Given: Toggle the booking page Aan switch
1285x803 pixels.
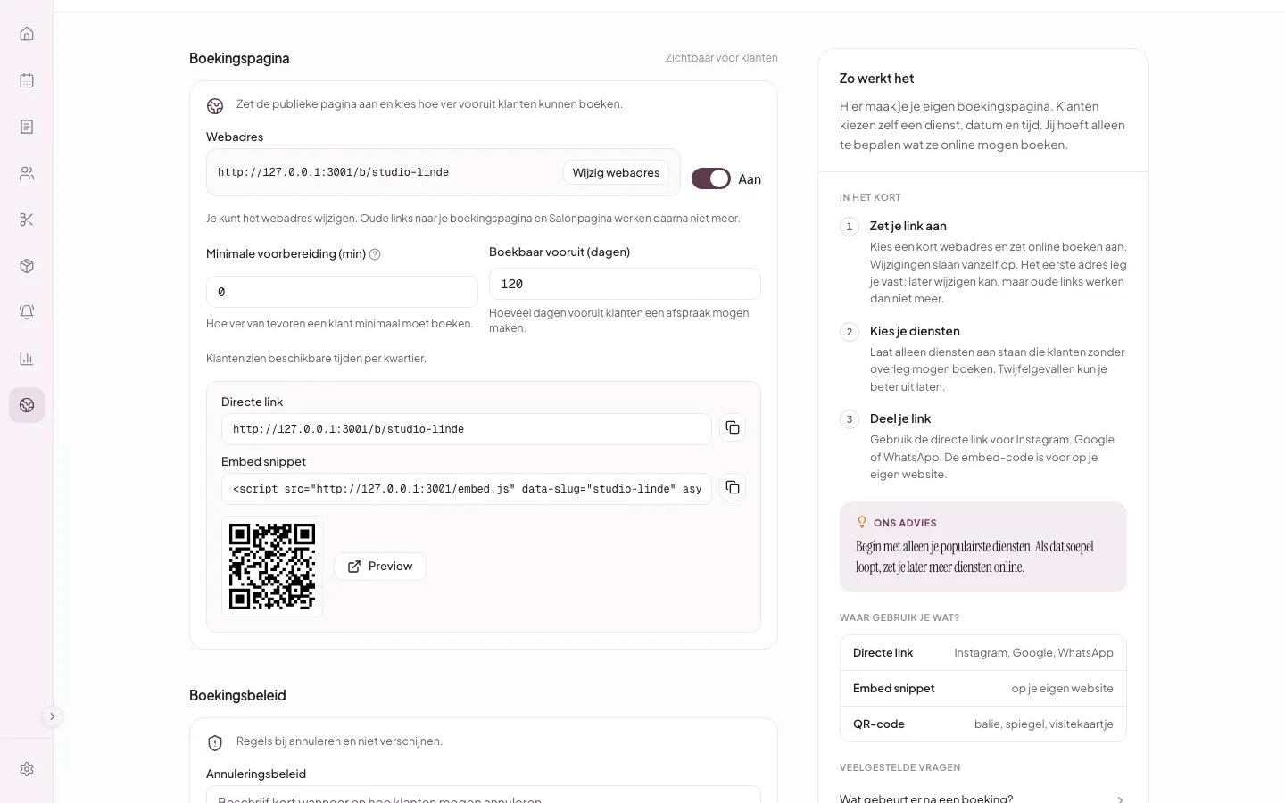Looking at the screenshot, I should tap(711, 178).
